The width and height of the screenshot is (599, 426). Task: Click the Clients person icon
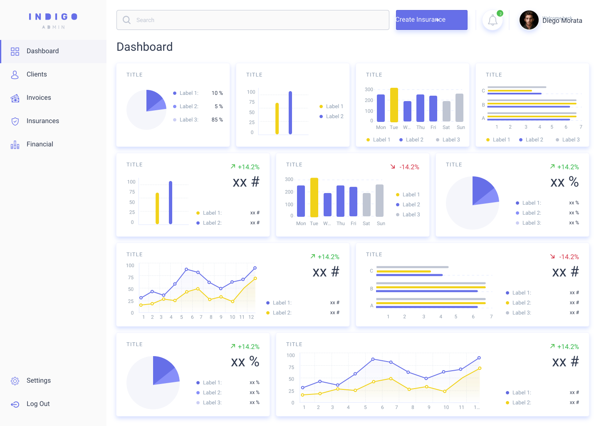[x=15, y=75]
